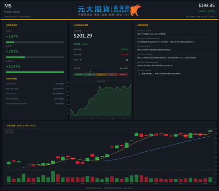Click the $165.00 lowest target price
The width and height of the screenshot is (219, 191).
pyautogui.click(x=125, y=55)
